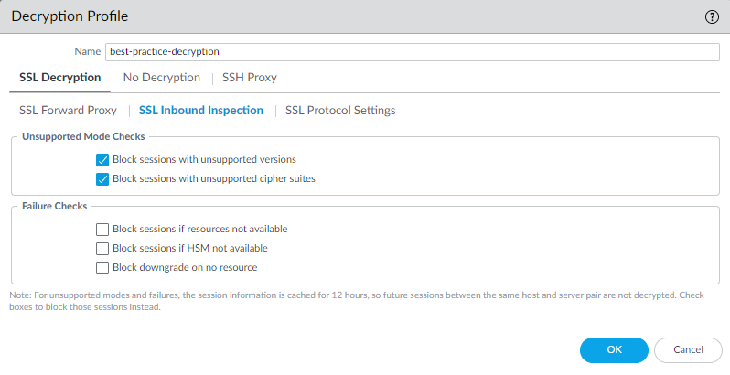Open the No Decryption tab

tap(161, 78)
